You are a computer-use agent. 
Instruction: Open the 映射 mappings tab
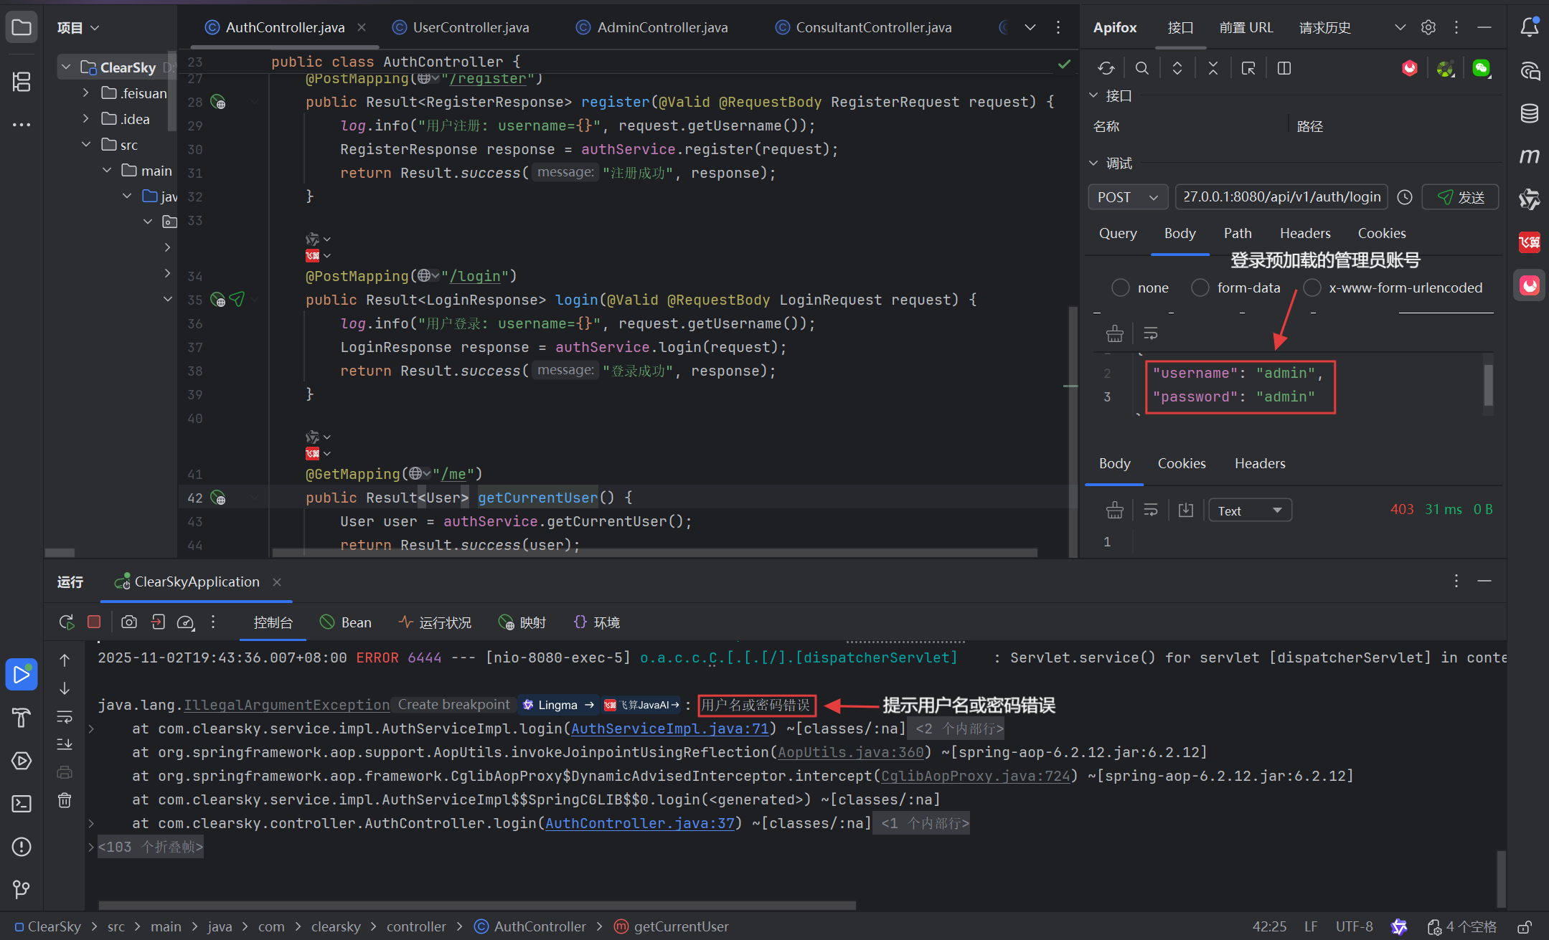(x=522, y=622)
